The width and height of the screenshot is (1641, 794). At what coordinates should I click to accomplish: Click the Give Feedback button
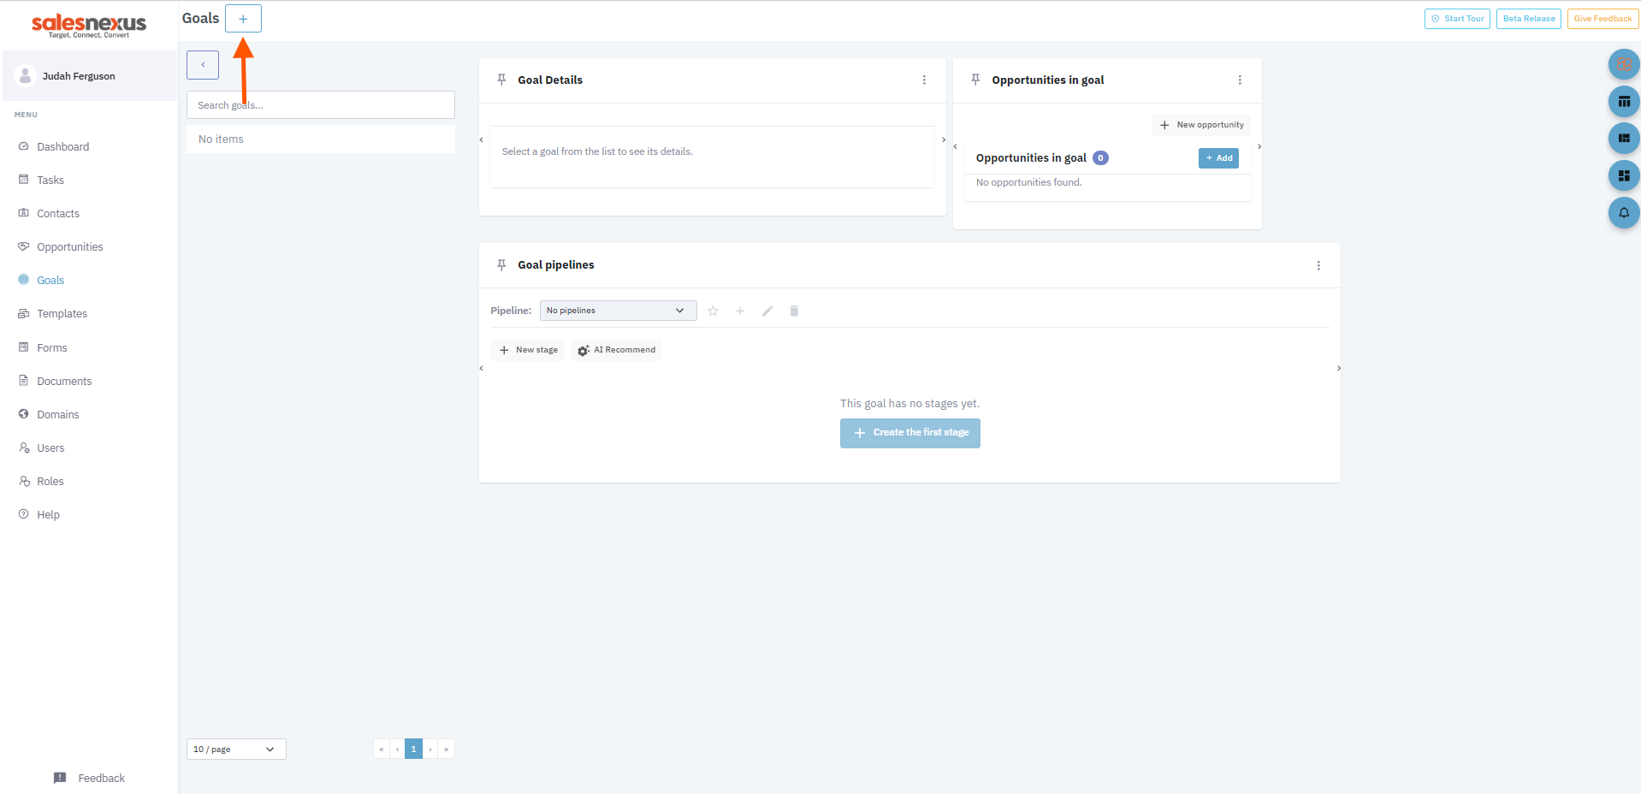click(x=1602, y=19)
